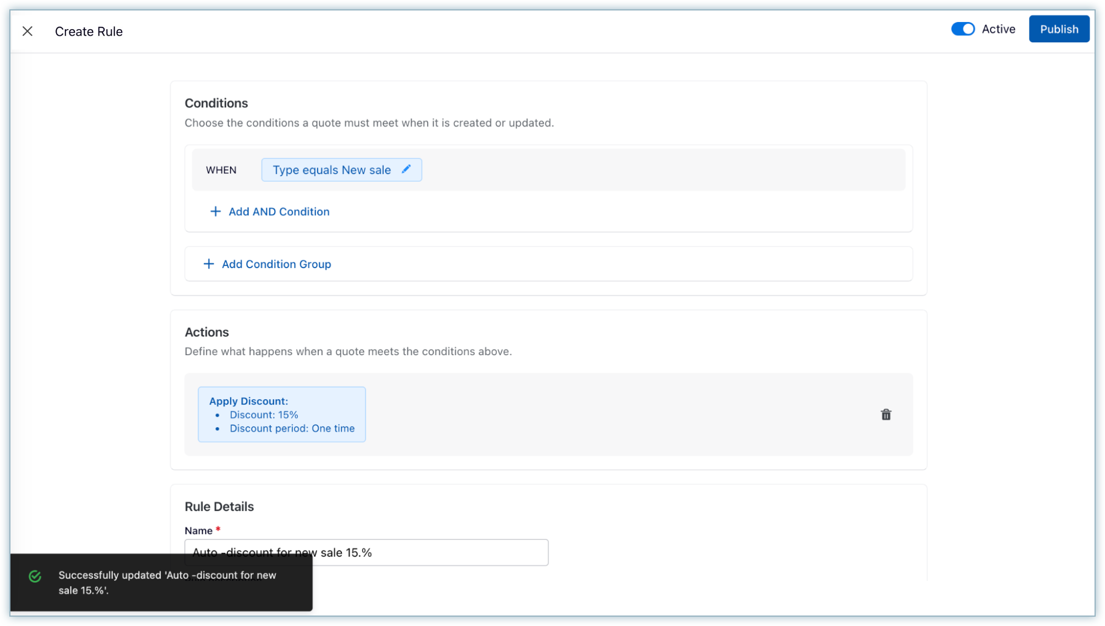Toggle the Active rule switch

tap(962, 29)
